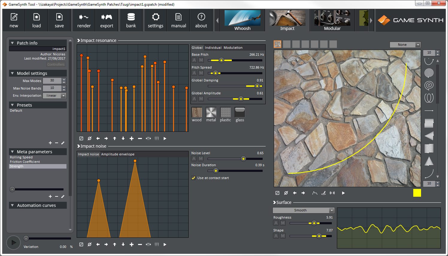Screen dimensions: 448x256
Task: Toggle the M button under Global Amplitude
Action: pos(201,99)
